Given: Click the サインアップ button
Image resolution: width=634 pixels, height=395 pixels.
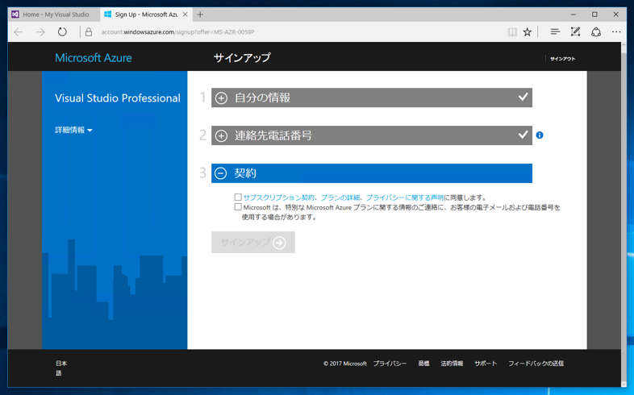Looking at the screenshot, I should pyautogui.click(x=253, y=243).
